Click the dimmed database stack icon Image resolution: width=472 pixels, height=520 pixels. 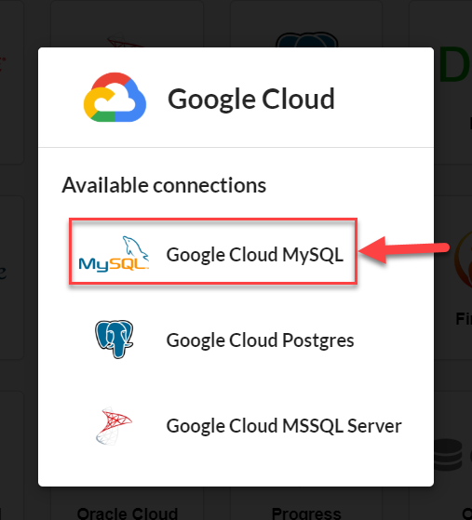pyautogui.click(x=448, y=455)
